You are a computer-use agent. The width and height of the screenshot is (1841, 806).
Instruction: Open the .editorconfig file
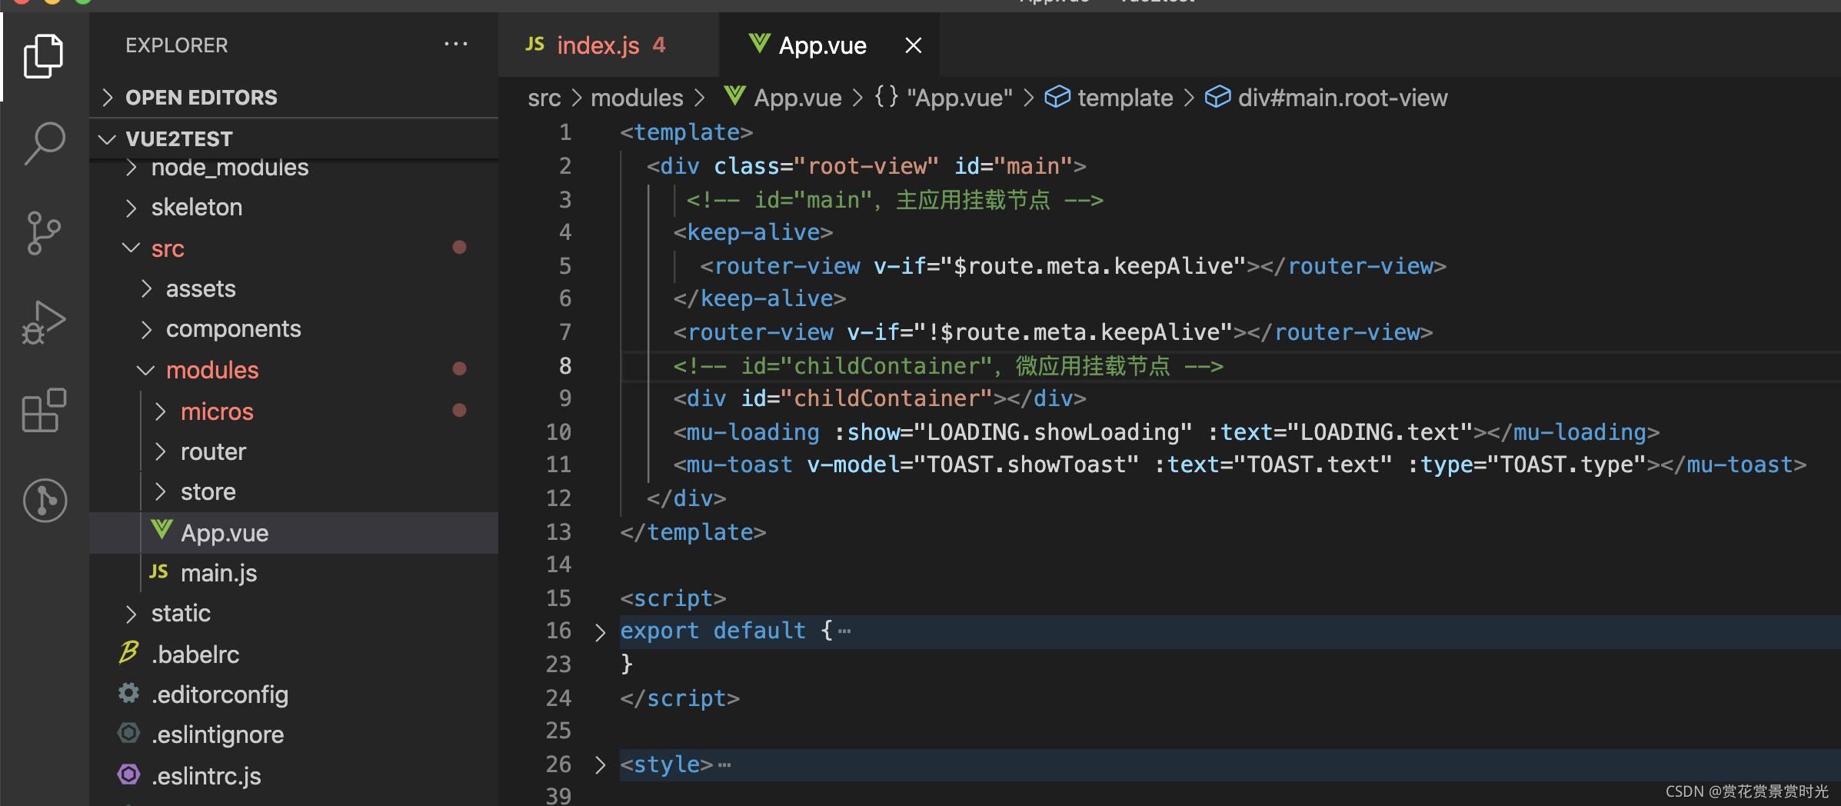(294, 694)
